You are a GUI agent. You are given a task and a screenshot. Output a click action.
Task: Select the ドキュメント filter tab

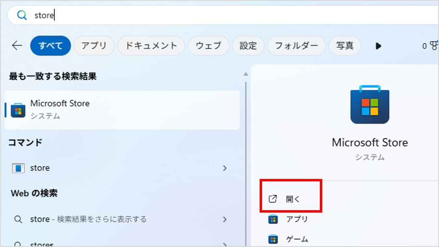(151, 46)
